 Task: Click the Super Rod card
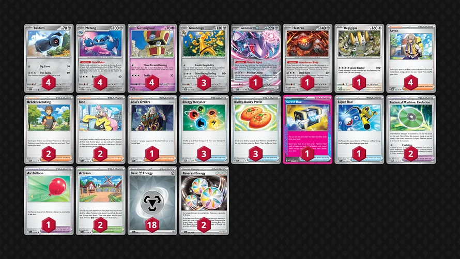point(359,129)
